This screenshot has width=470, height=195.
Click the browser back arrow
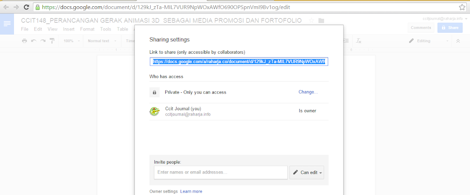coord(6,7)
